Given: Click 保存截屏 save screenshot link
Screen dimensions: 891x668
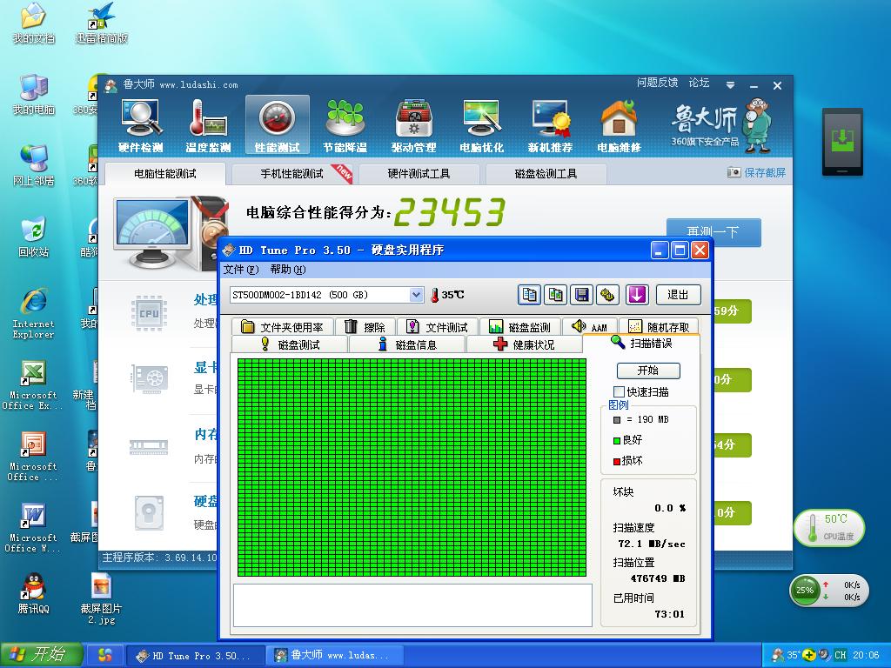Looking at the screenshot, I should tap(757, 173).
